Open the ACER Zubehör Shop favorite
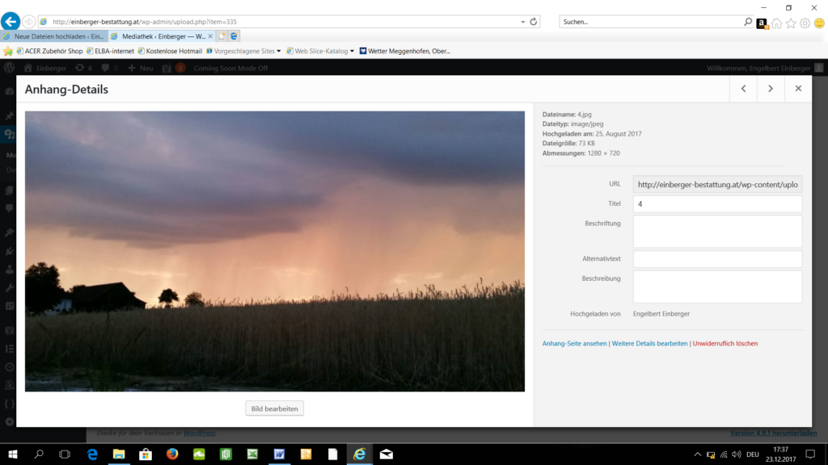 [49, 51]
